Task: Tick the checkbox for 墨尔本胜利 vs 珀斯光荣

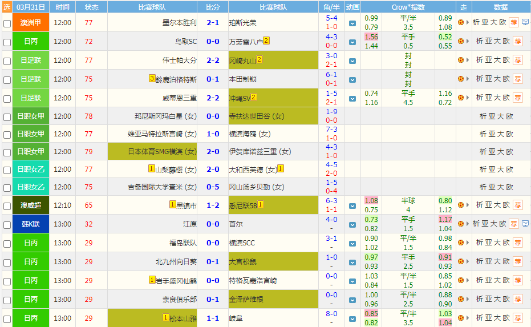Action: coord(7,23)
